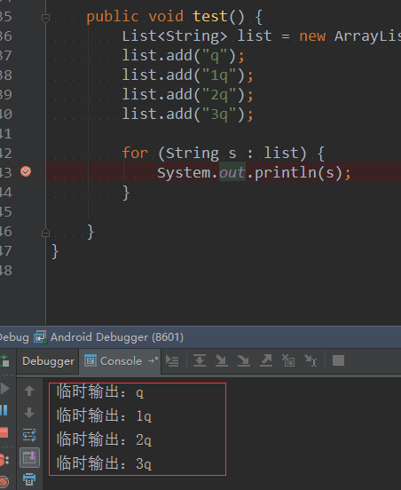Remove the breakpoint on the println line
The width and height of the screenshot is (401, 490).
pos(26,171)
